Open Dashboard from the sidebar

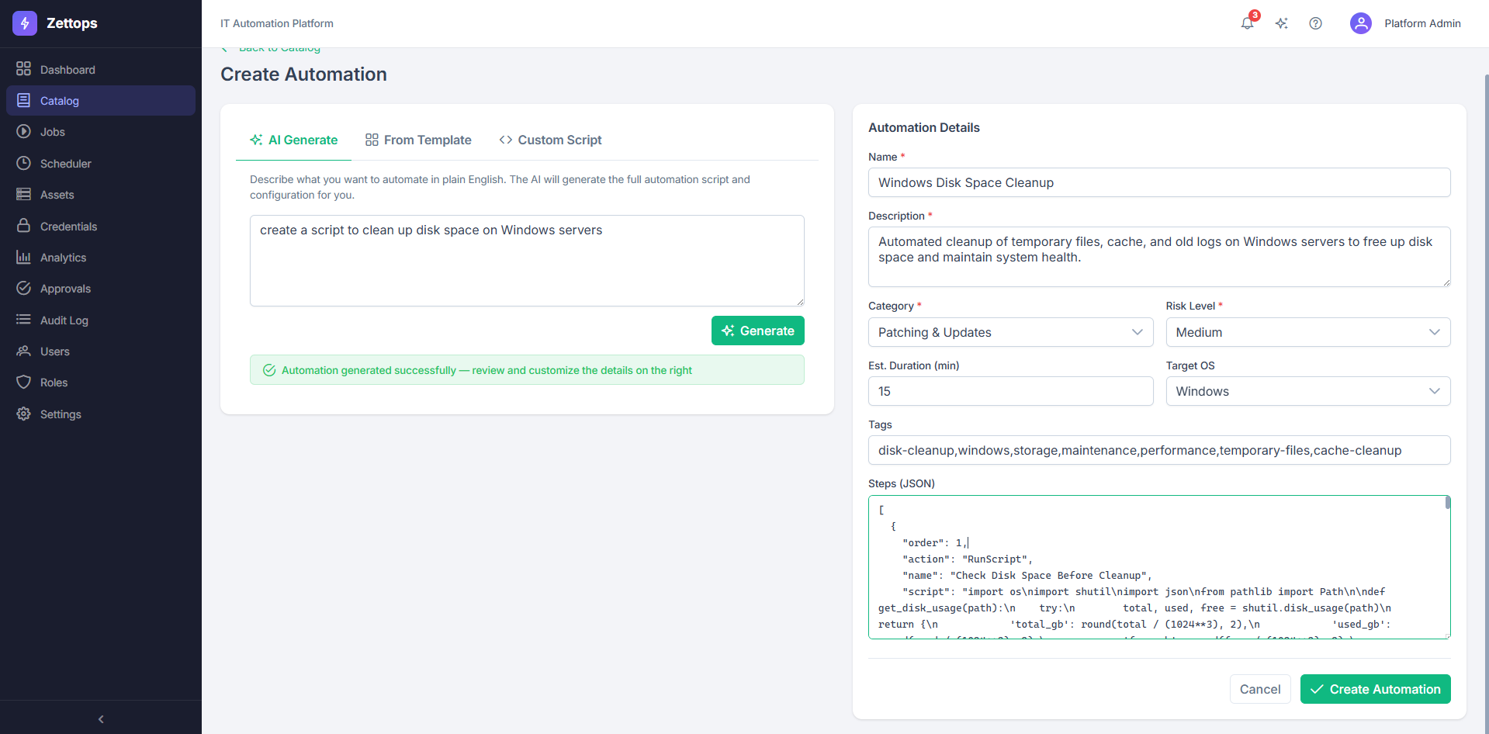(x=101, y=70)
